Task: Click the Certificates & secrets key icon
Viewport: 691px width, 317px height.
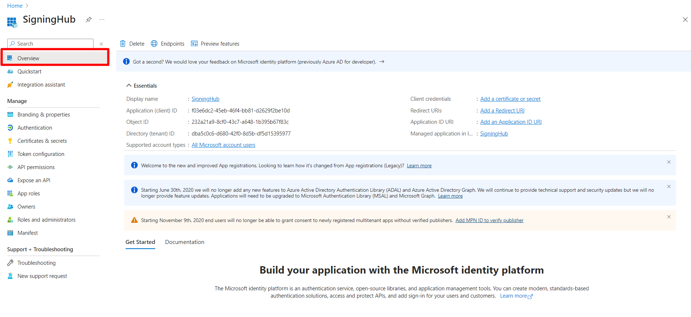Action: [10, 141]
